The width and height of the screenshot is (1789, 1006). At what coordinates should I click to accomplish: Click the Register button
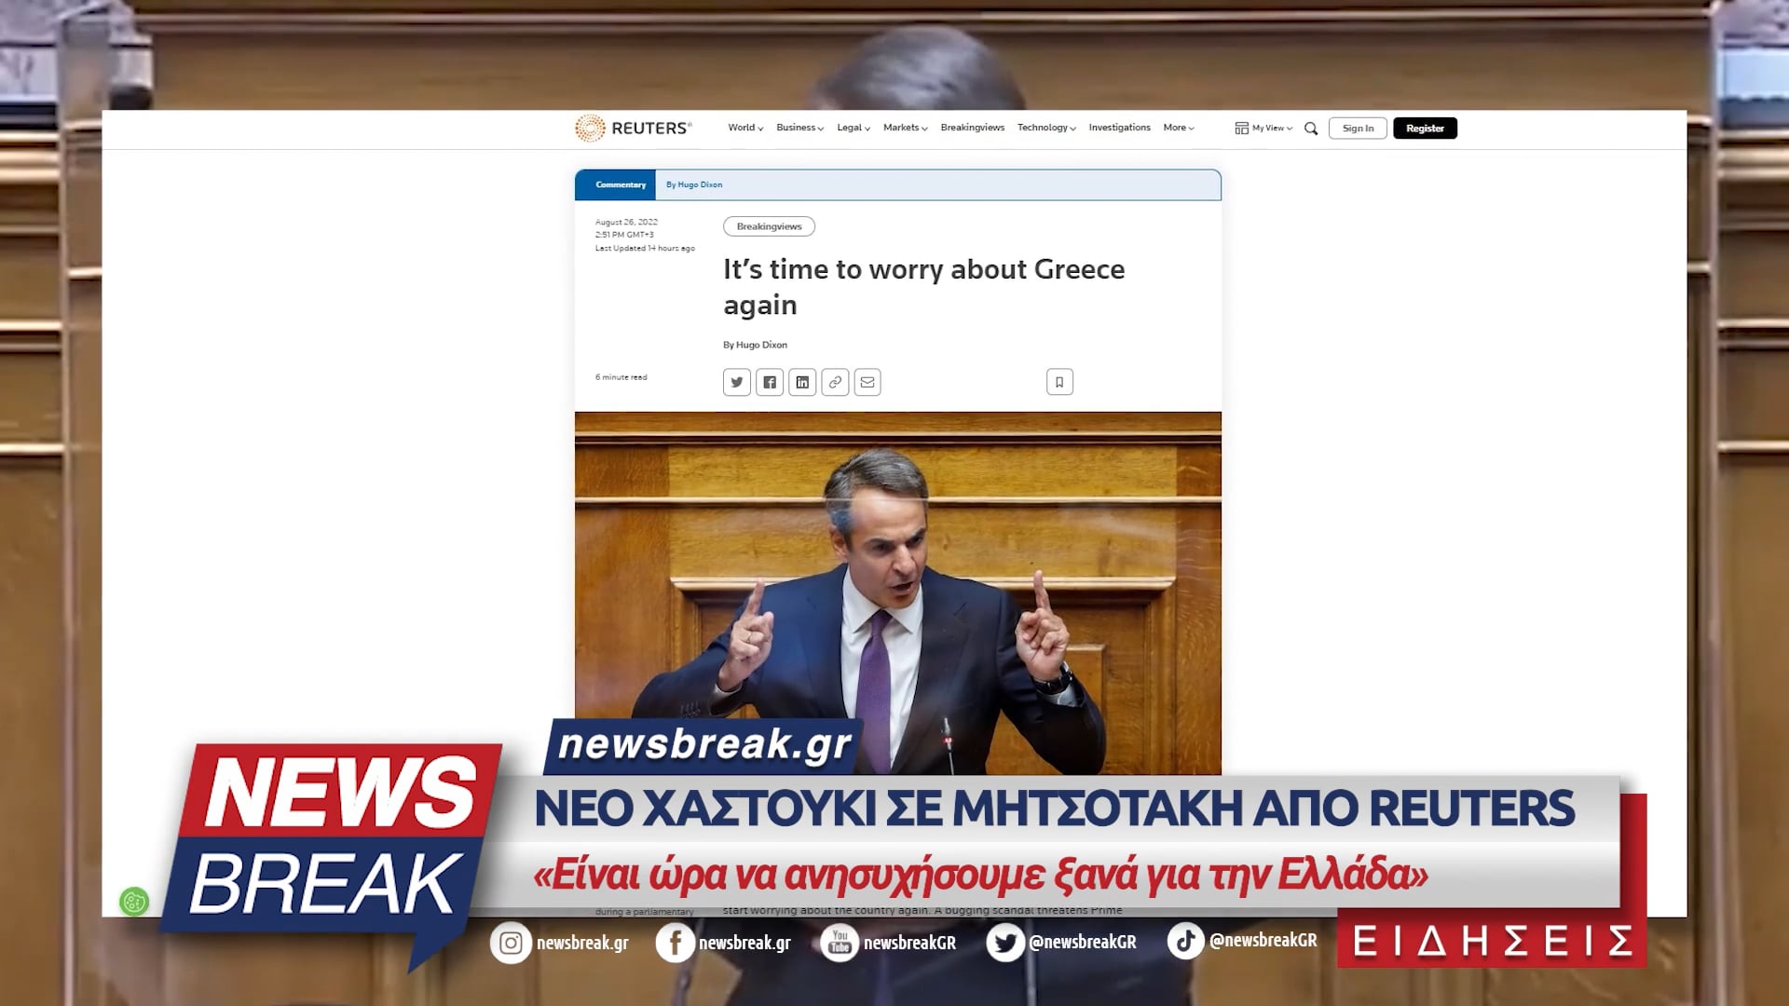click(x=1425, y=129)
